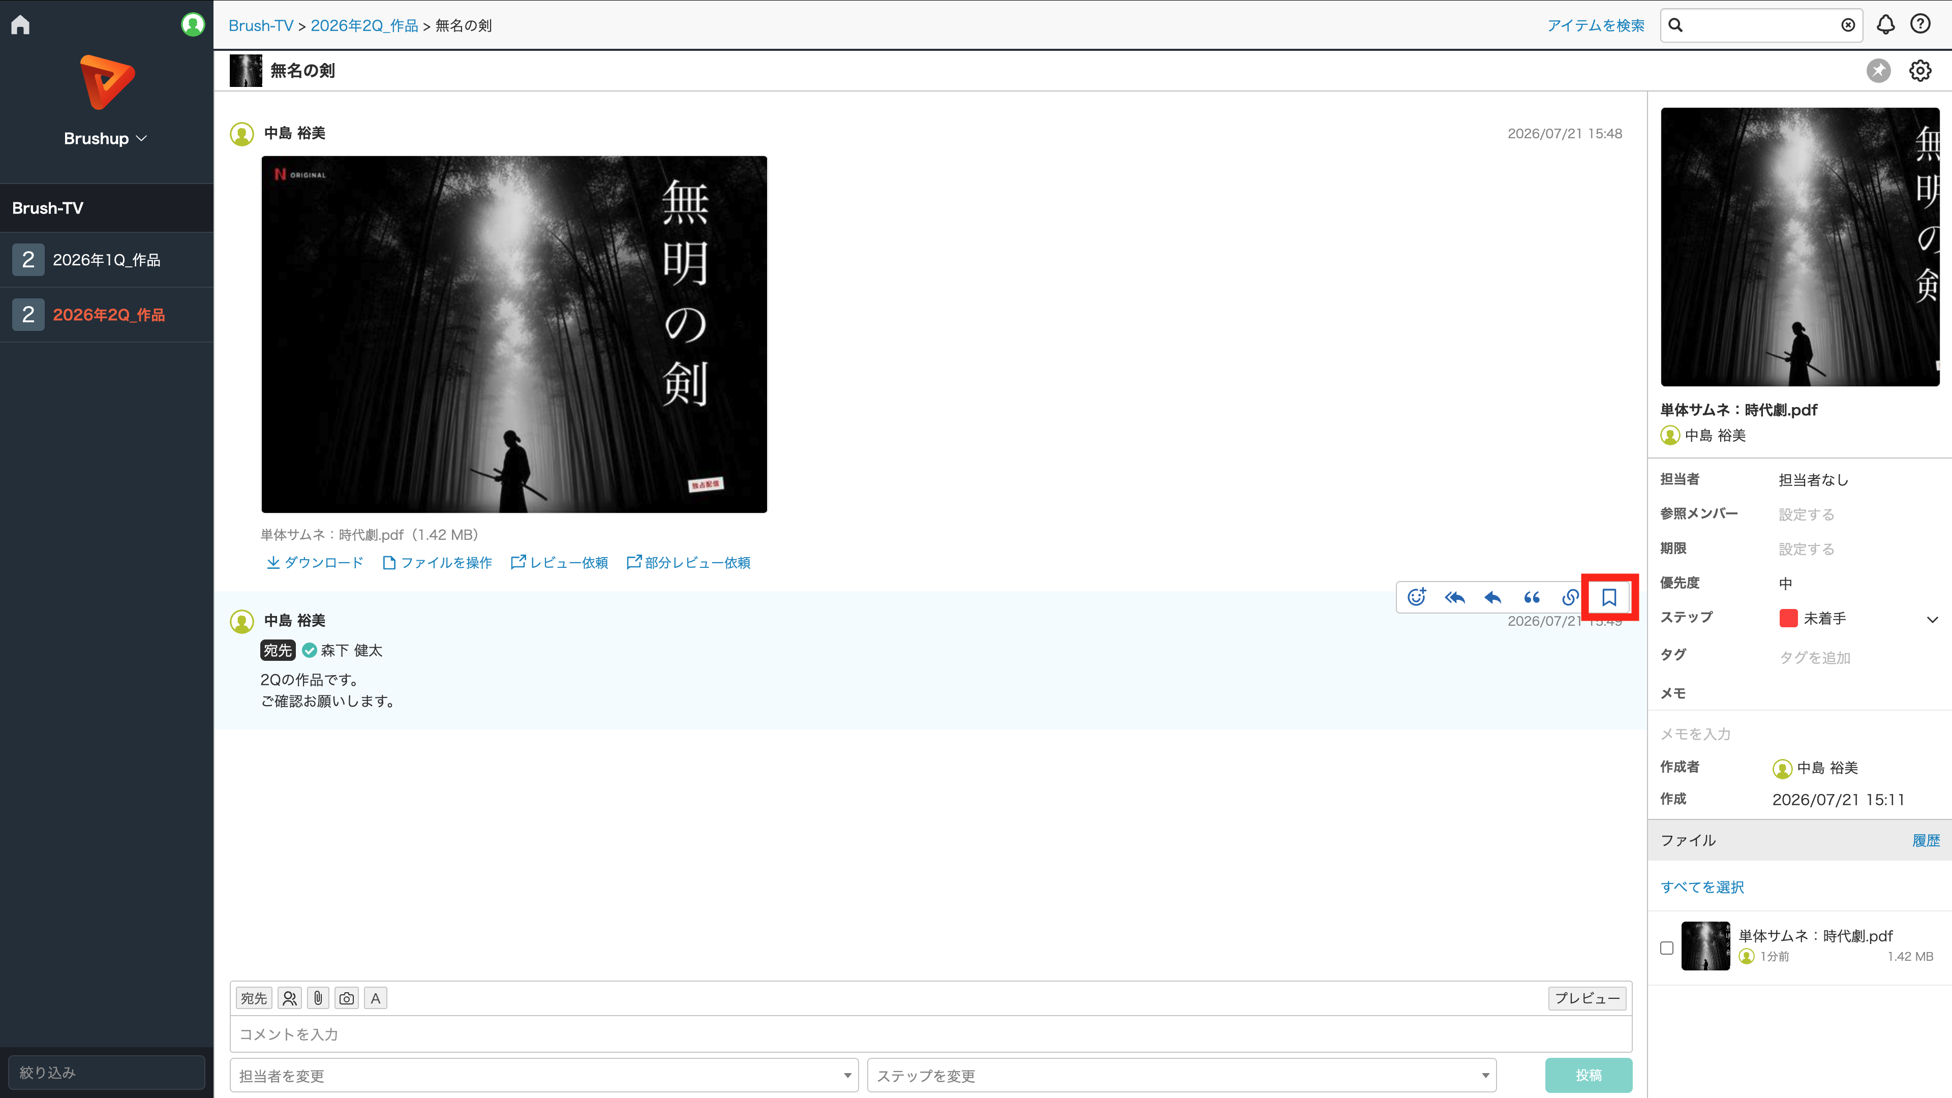Add an emoji reaction to the comment
This screenshot has height=1098, width=1952.
pyautogui.click(x=1416, y=597)
